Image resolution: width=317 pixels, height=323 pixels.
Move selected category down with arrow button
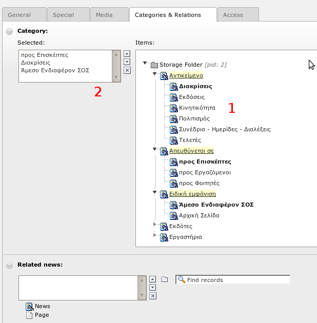pyautogui.click(x=127, y=62)
